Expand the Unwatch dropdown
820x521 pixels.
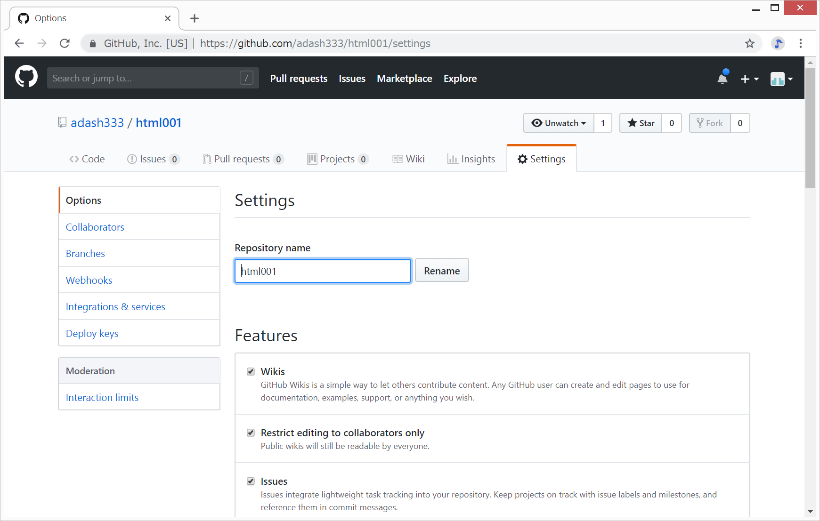coord(559,123)
